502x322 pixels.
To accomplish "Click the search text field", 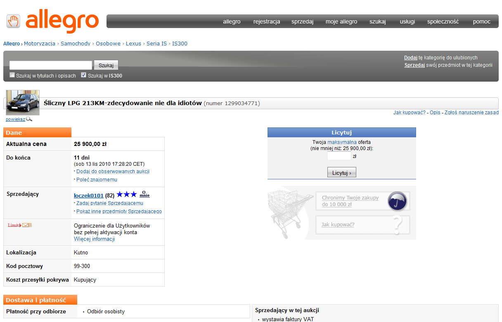I will click(x=51, y=65).
